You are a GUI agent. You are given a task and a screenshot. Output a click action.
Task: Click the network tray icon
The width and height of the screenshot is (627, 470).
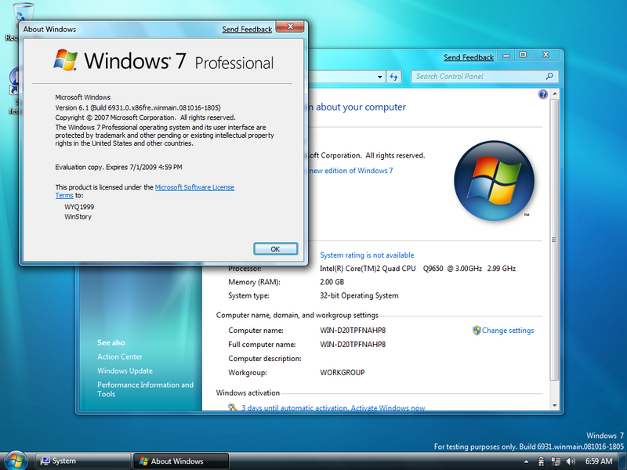(x=556, y=461)
